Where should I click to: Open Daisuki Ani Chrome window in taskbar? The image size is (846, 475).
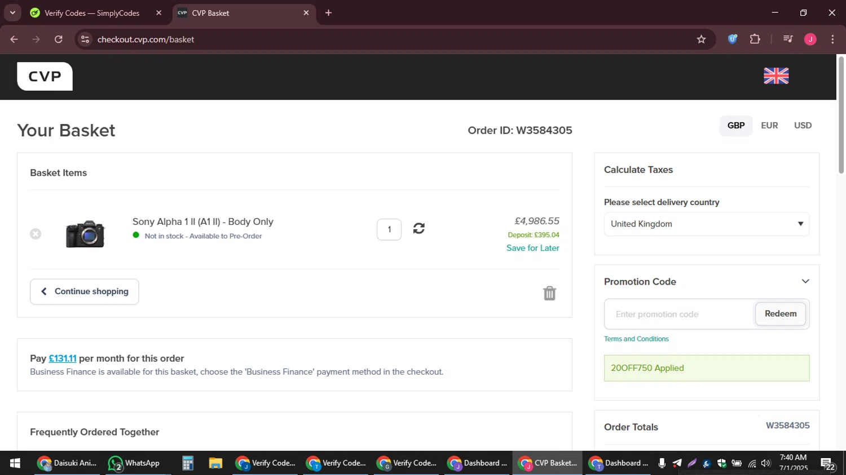point(67,463)
